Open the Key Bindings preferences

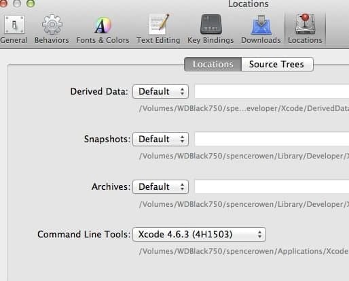click(x=210, y=29)
